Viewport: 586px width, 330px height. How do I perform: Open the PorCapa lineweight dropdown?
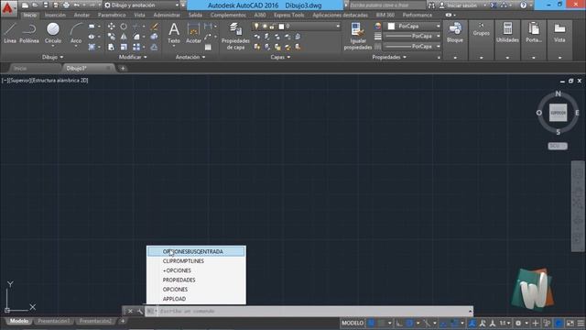point(413,36)
